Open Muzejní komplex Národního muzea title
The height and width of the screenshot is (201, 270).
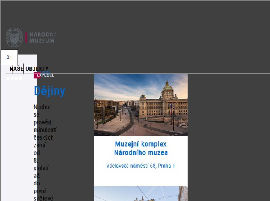[141, 148]
